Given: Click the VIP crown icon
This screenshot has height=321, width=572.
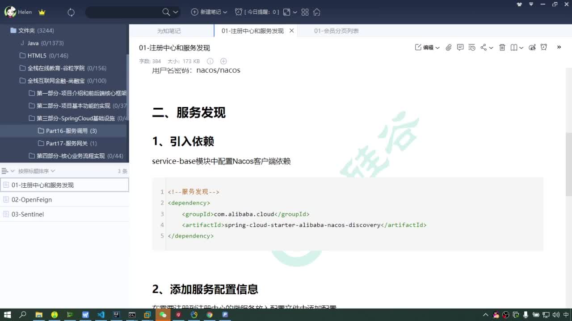Looking at the screenshot, I should pos(42,12).
